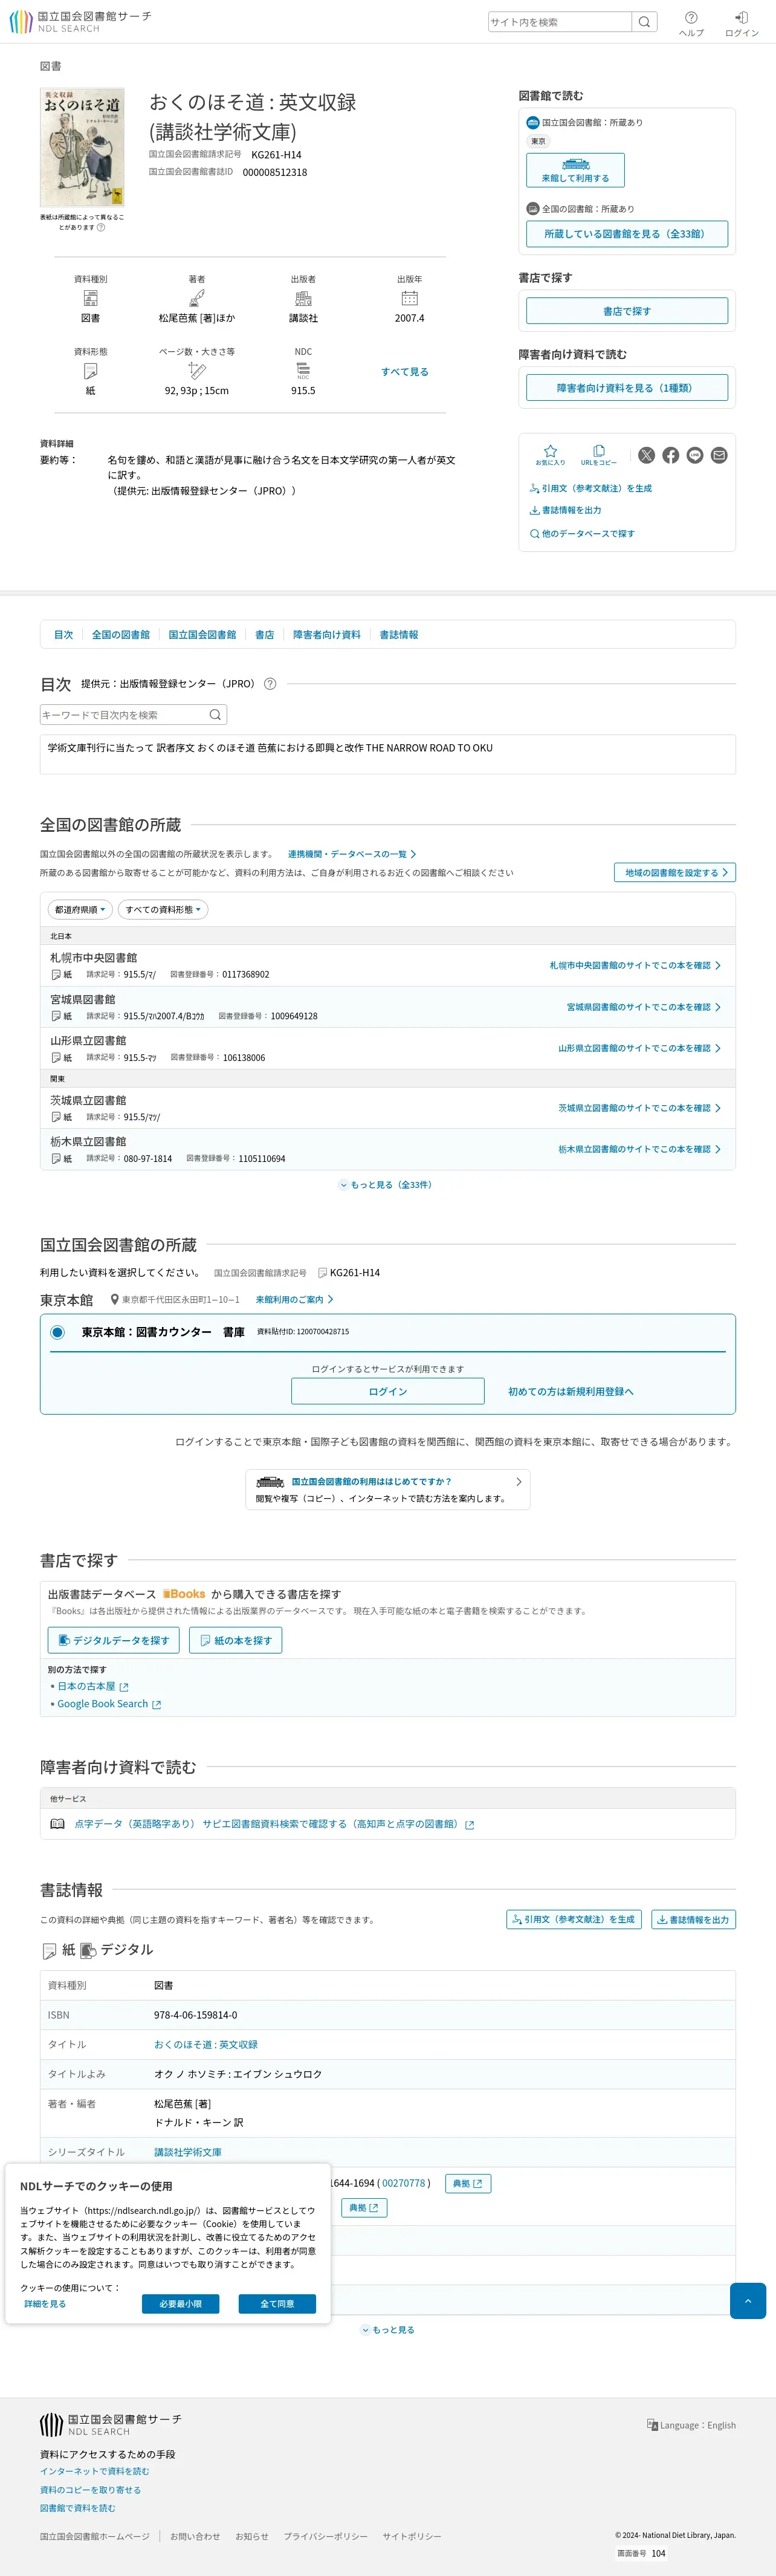Click 書店で探す button in sidebar
776x2576 pixels.
tap(627, 311)
